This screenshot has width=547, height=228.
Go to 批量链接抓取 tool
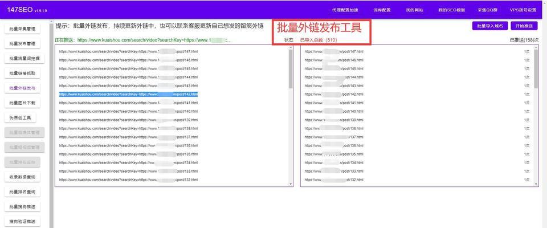(x=22, y=74)
